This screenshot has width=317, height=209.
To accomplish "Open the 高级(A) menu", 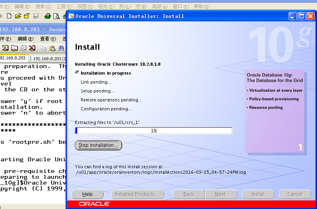I will click(x=160, y=7).
